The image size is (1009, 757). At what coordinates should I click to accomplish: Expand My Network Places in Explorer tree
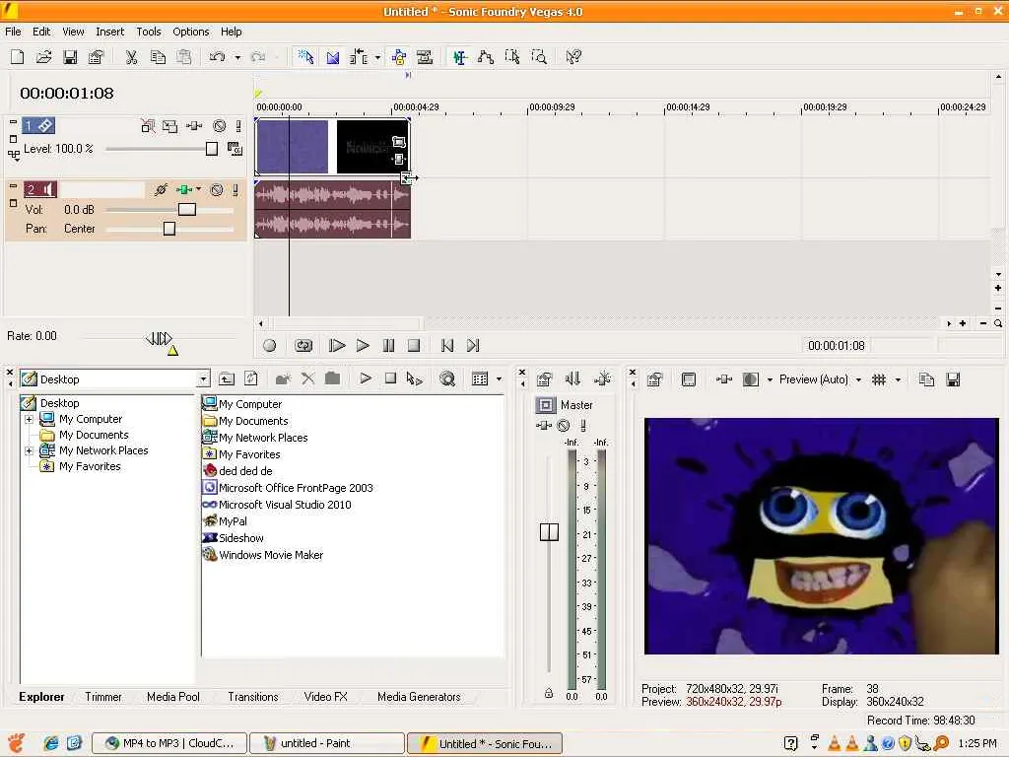[x=29, y=450]
